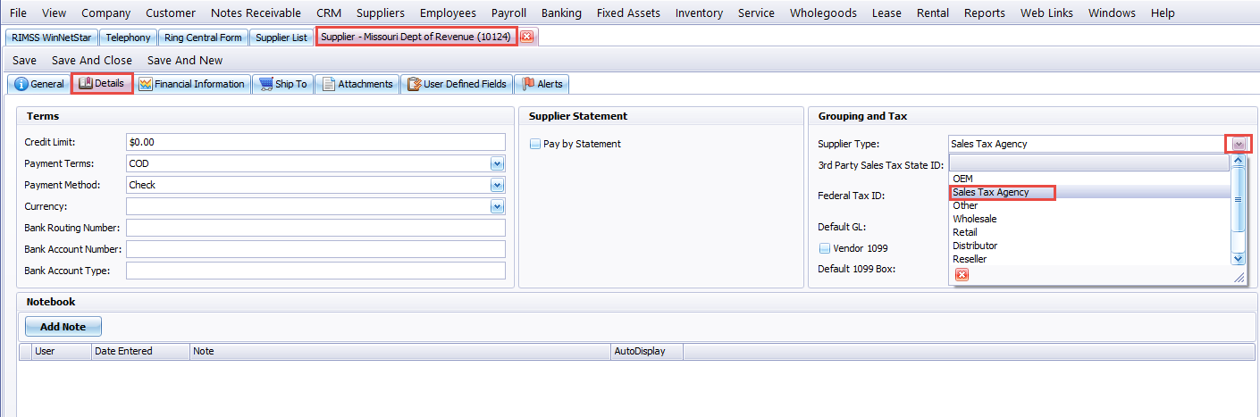Select Distributor supplier type
The image size is (1260, 417).
click(1089, 246)
